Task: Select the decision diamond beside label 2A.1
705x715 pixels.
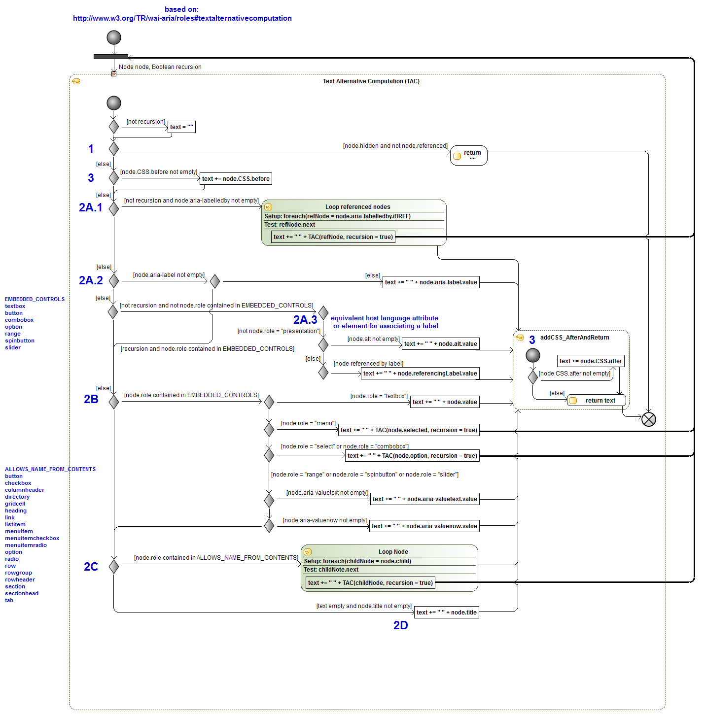Action: [114, 208]
